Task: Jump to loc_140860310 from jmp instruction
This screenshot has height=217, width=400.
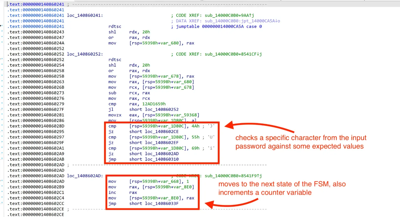Action: [161, 159]
